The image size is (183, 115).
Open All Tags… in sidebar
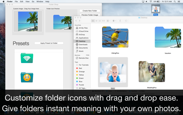coord(82,88)
